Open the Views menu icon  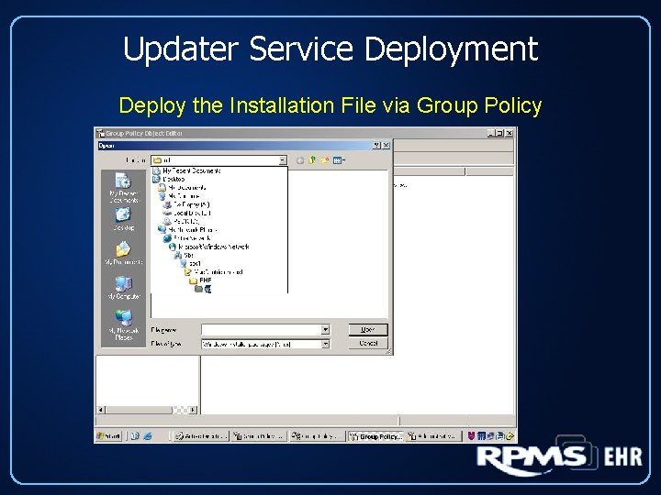pos(339,160)
